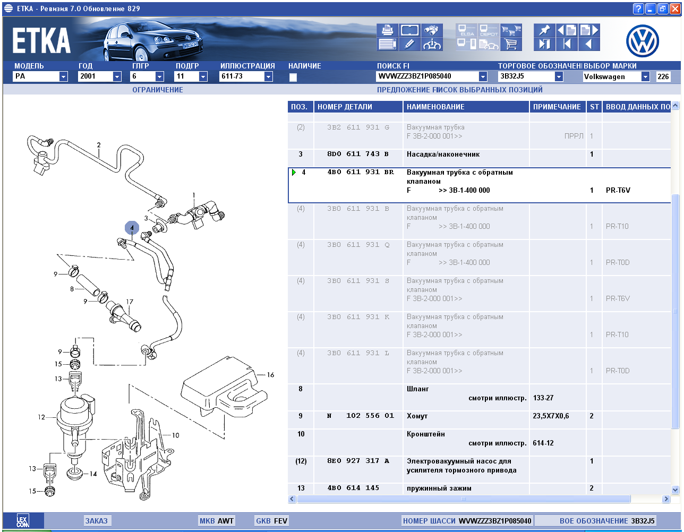Open the ОГРАНИЧЕНИЕ restriction link
This screenshot has width=684, height=532.
point(158,90)
